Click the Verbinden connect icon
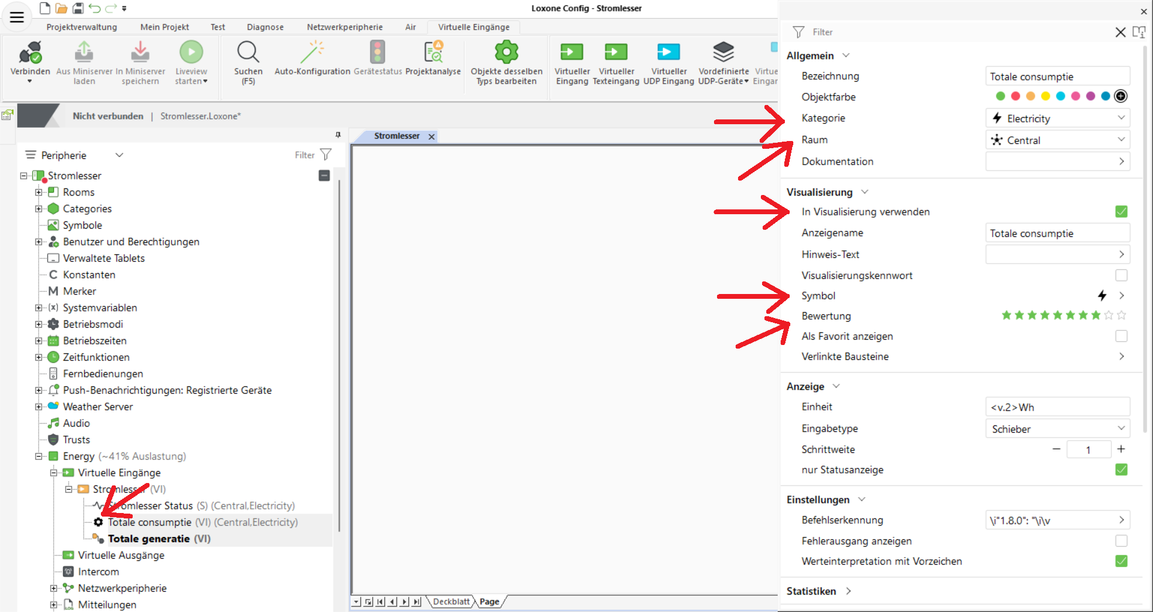The image size is (1153, 612). point(30,54)
